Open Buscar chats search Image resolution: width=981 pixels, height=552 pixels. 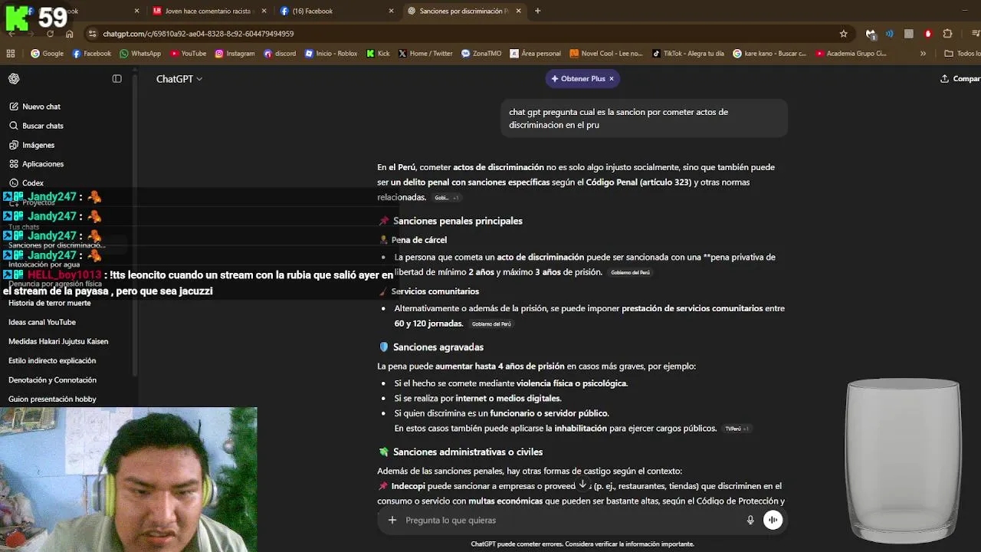(x=36, y=126)
